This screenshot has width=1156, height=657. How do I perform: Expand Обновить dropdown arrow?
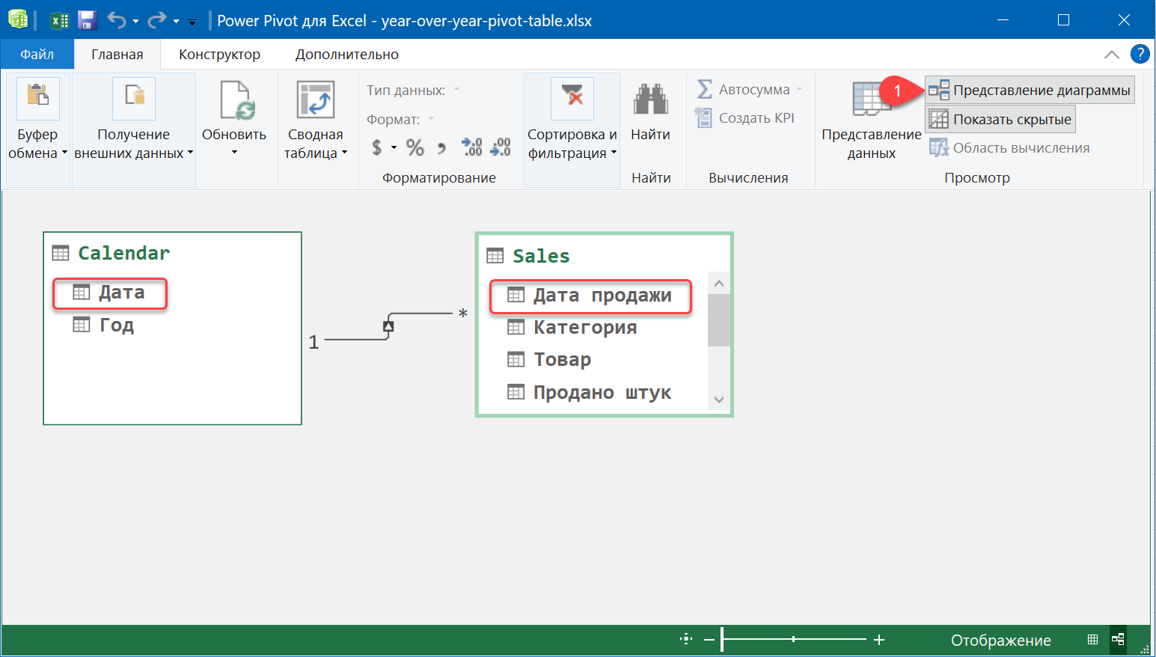tap(234, 153)
